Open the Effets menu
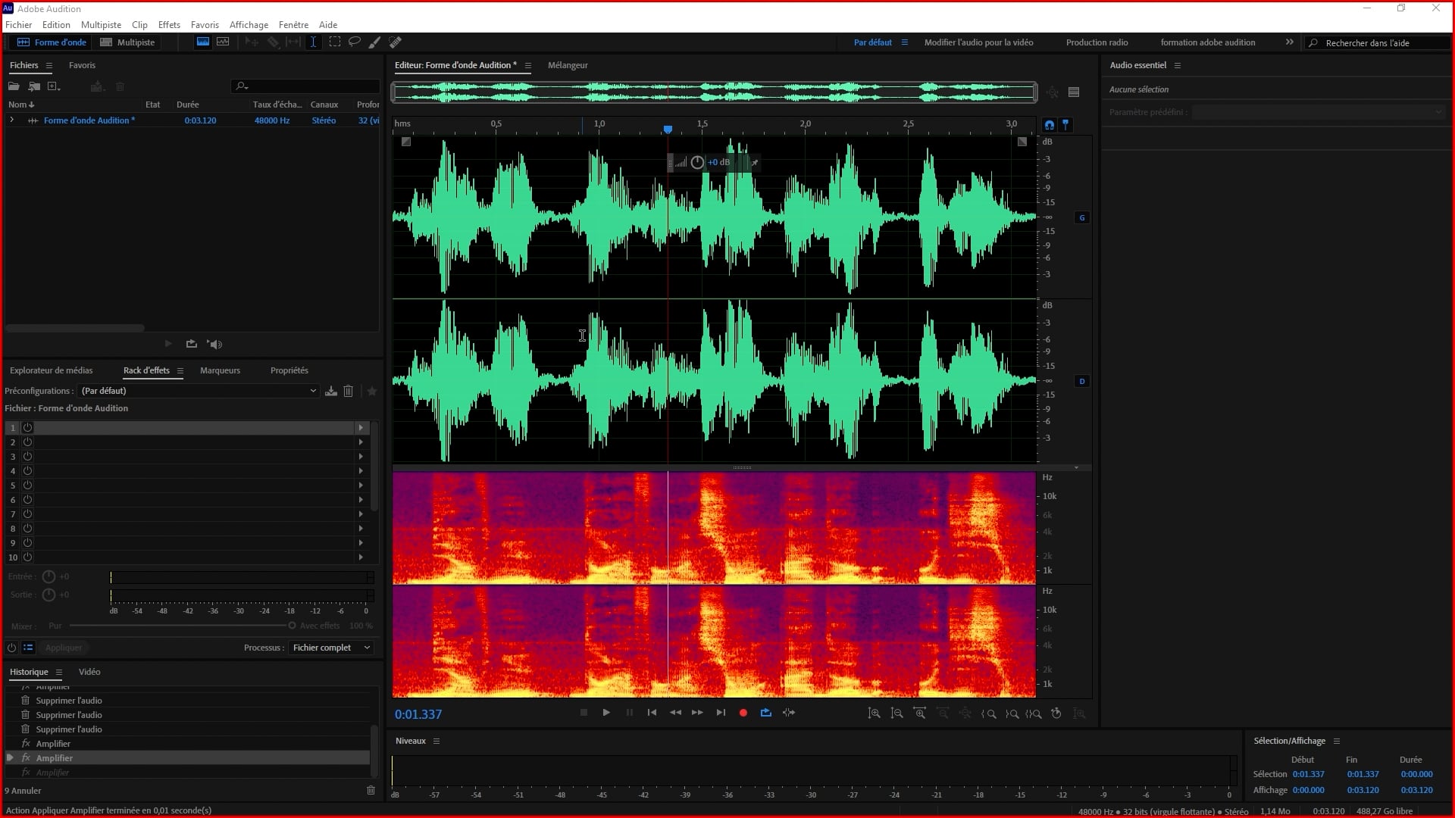This screenshot has height=818, width=1455. (168, 24)
